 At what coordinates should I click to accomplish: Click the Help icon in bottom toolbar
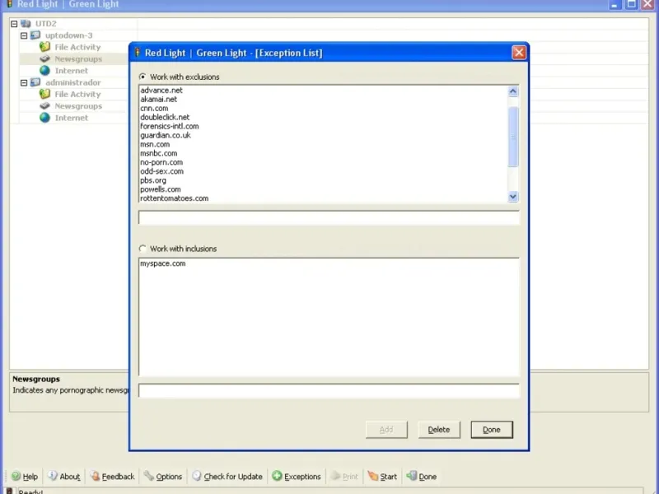click(16, 476)
